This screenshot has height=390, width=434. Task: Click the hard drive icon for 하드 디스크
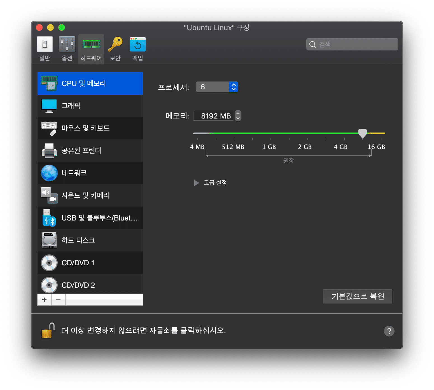[x=49, y=240]
